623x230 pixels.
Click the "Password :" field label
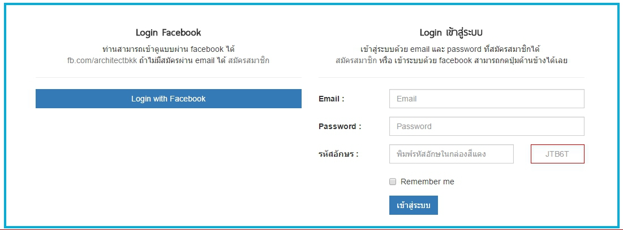coord(340,126)
